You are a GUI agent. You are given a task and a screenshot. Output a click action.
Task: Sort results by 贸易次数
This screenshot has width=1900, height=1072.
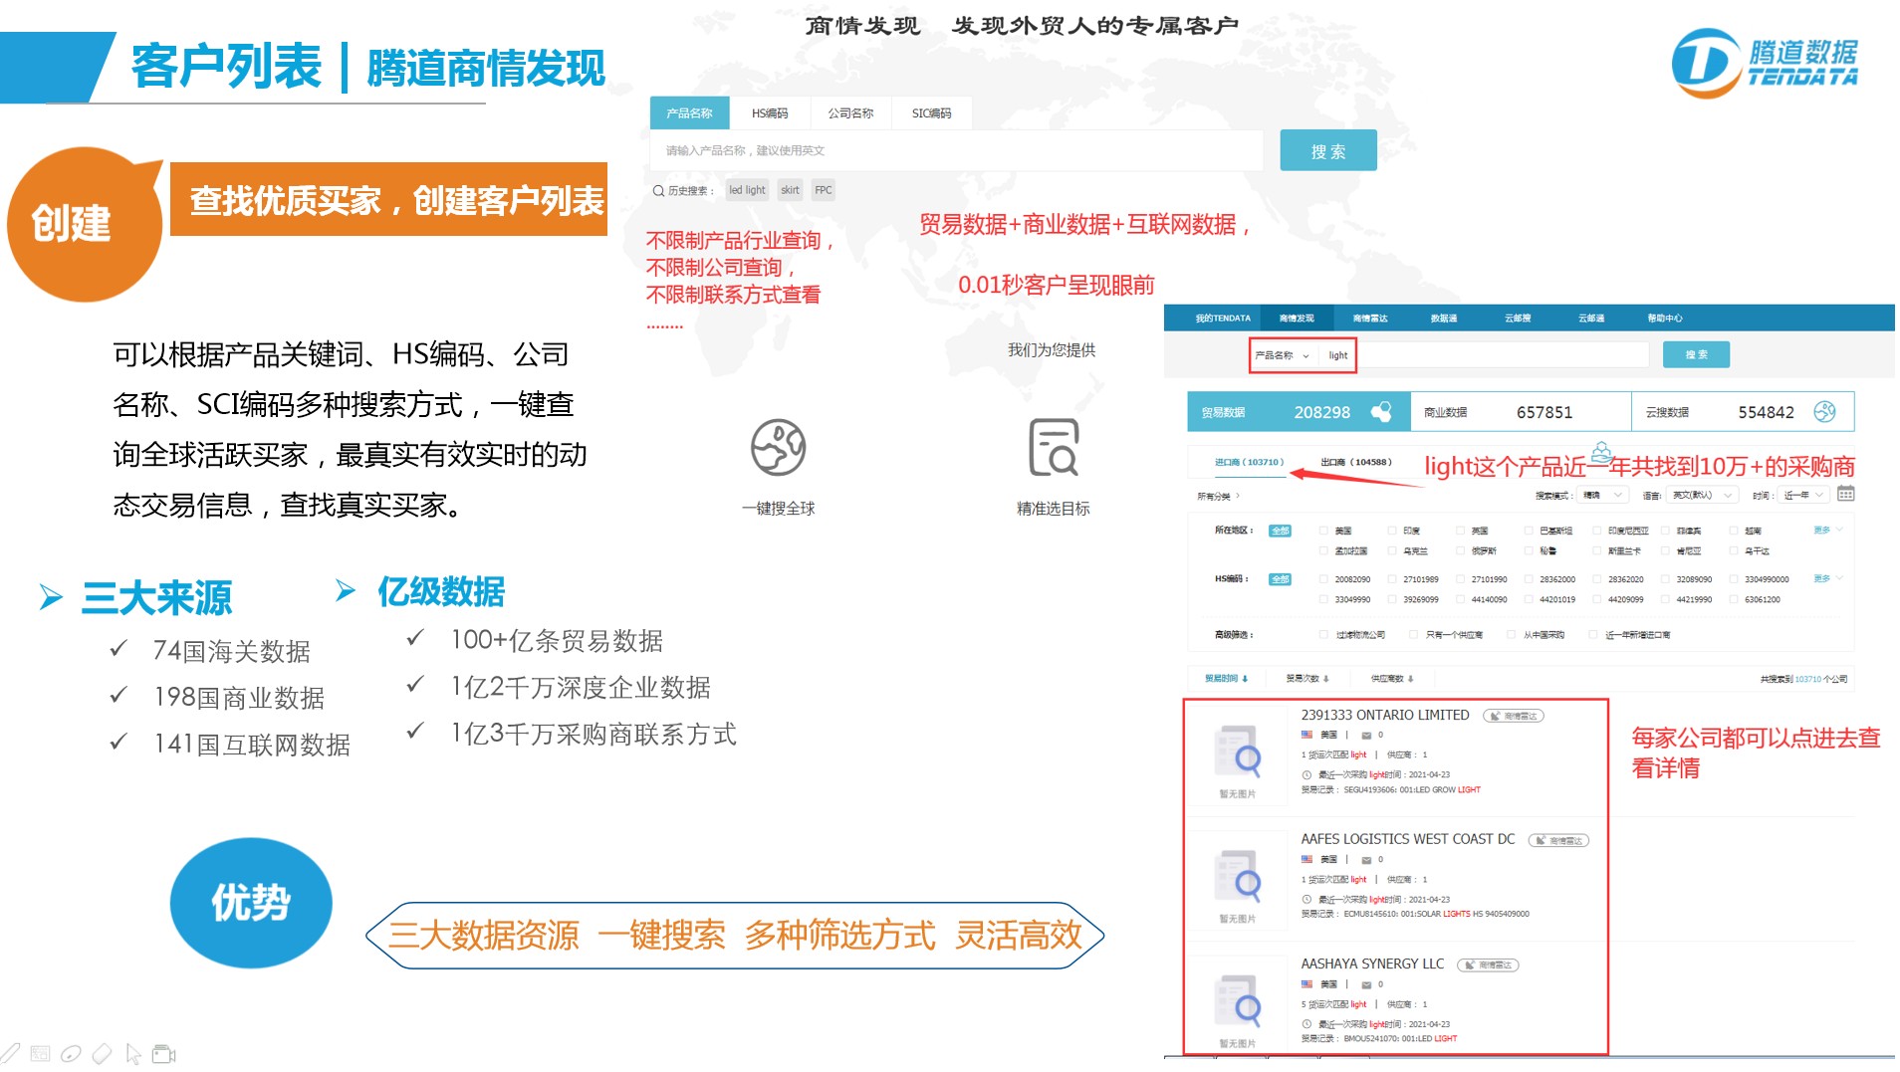pos(1306,679)
